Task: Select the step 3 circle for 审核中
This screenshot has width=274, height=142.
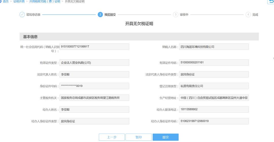Action: (176, 15)
